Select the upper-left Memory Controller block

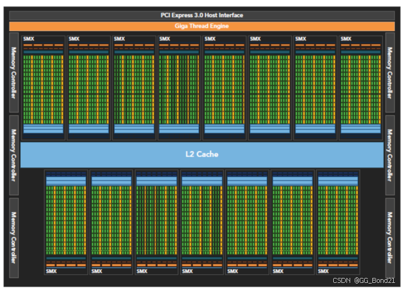point(14,73)
